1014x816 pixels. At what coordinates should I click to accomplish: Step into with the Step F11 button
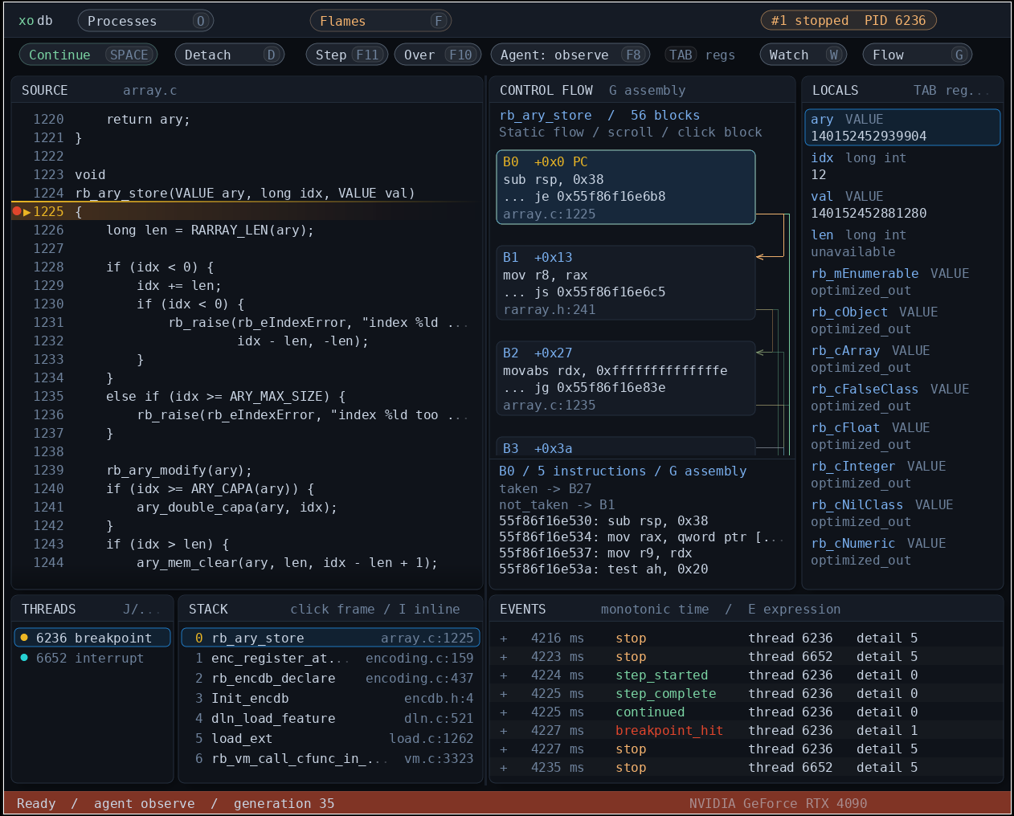[347, 55]
